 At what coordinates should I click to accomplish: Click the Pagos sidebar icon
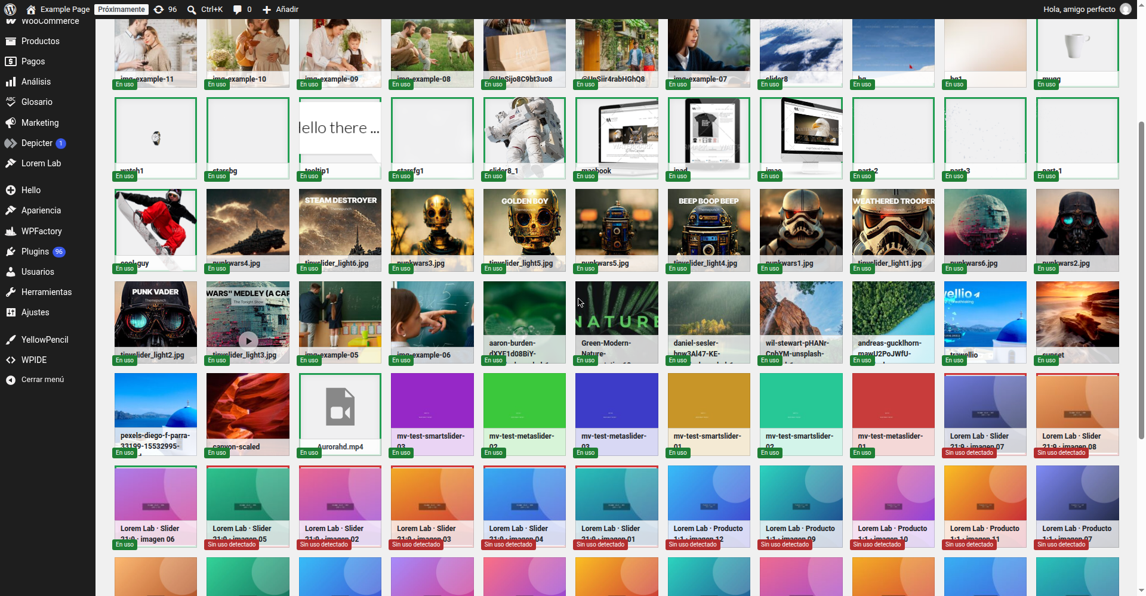(11, 61)
